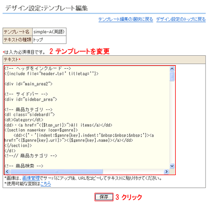Screen dimensions: 208x209
Task: Click the 保存 save button
Action: 104,197
